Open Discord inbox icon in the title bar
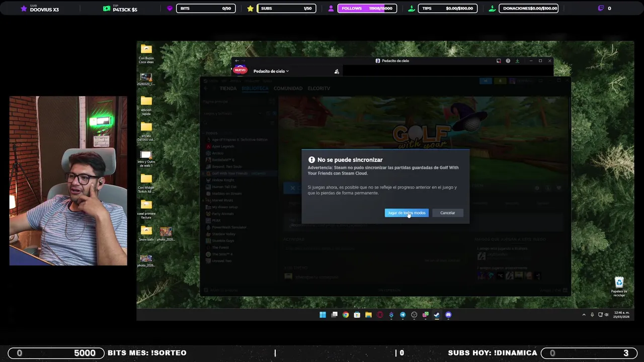Screen dimensions: 644x362 (x=499, y=61)
